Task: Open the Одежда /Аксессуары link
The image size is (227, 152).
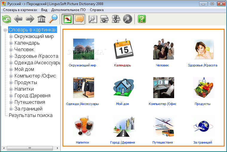Action: point(82,104)
